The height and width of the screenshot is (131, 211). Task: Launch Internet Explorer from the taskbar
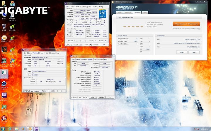tap(10, 129)
